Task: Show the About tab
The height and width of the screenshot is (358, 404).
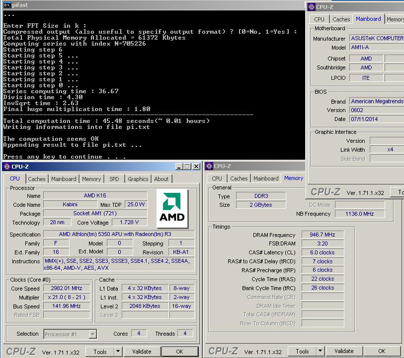Action: (x=162, y=179)
